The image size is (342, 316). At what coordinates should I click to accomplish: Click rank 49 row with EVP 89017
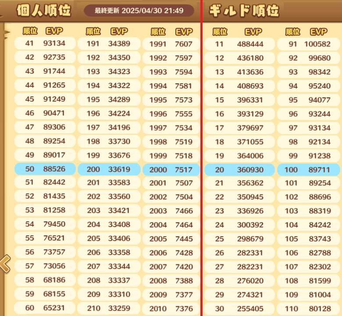[x=45, y=155]
